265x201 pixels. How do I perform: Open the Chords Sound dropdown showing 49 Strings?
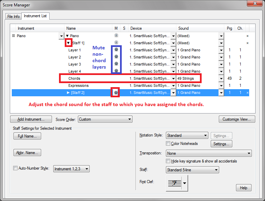221,78
